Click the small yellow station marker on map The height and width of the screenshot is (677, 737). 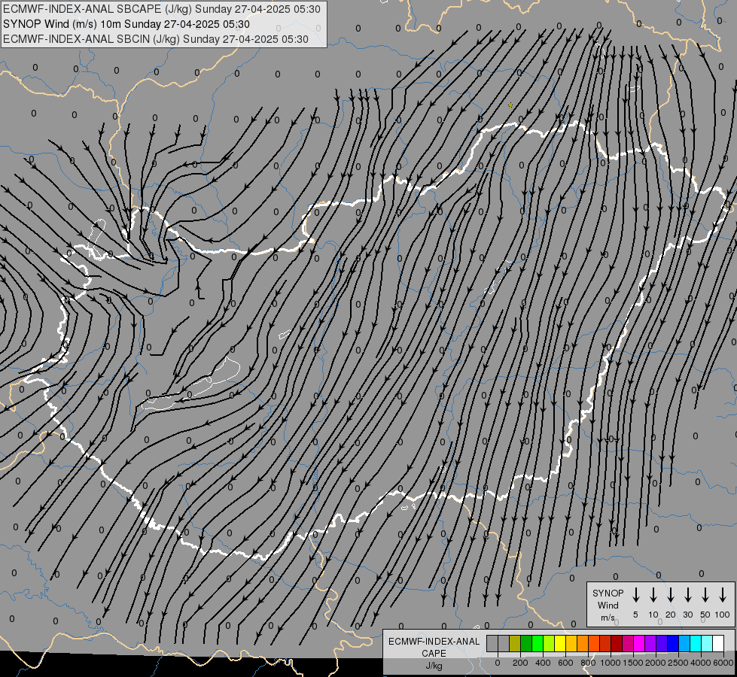click(x=510, y=106)
